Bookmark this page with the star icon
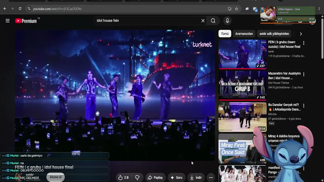This screenshot has width=324, height=182. pos(236,9)
